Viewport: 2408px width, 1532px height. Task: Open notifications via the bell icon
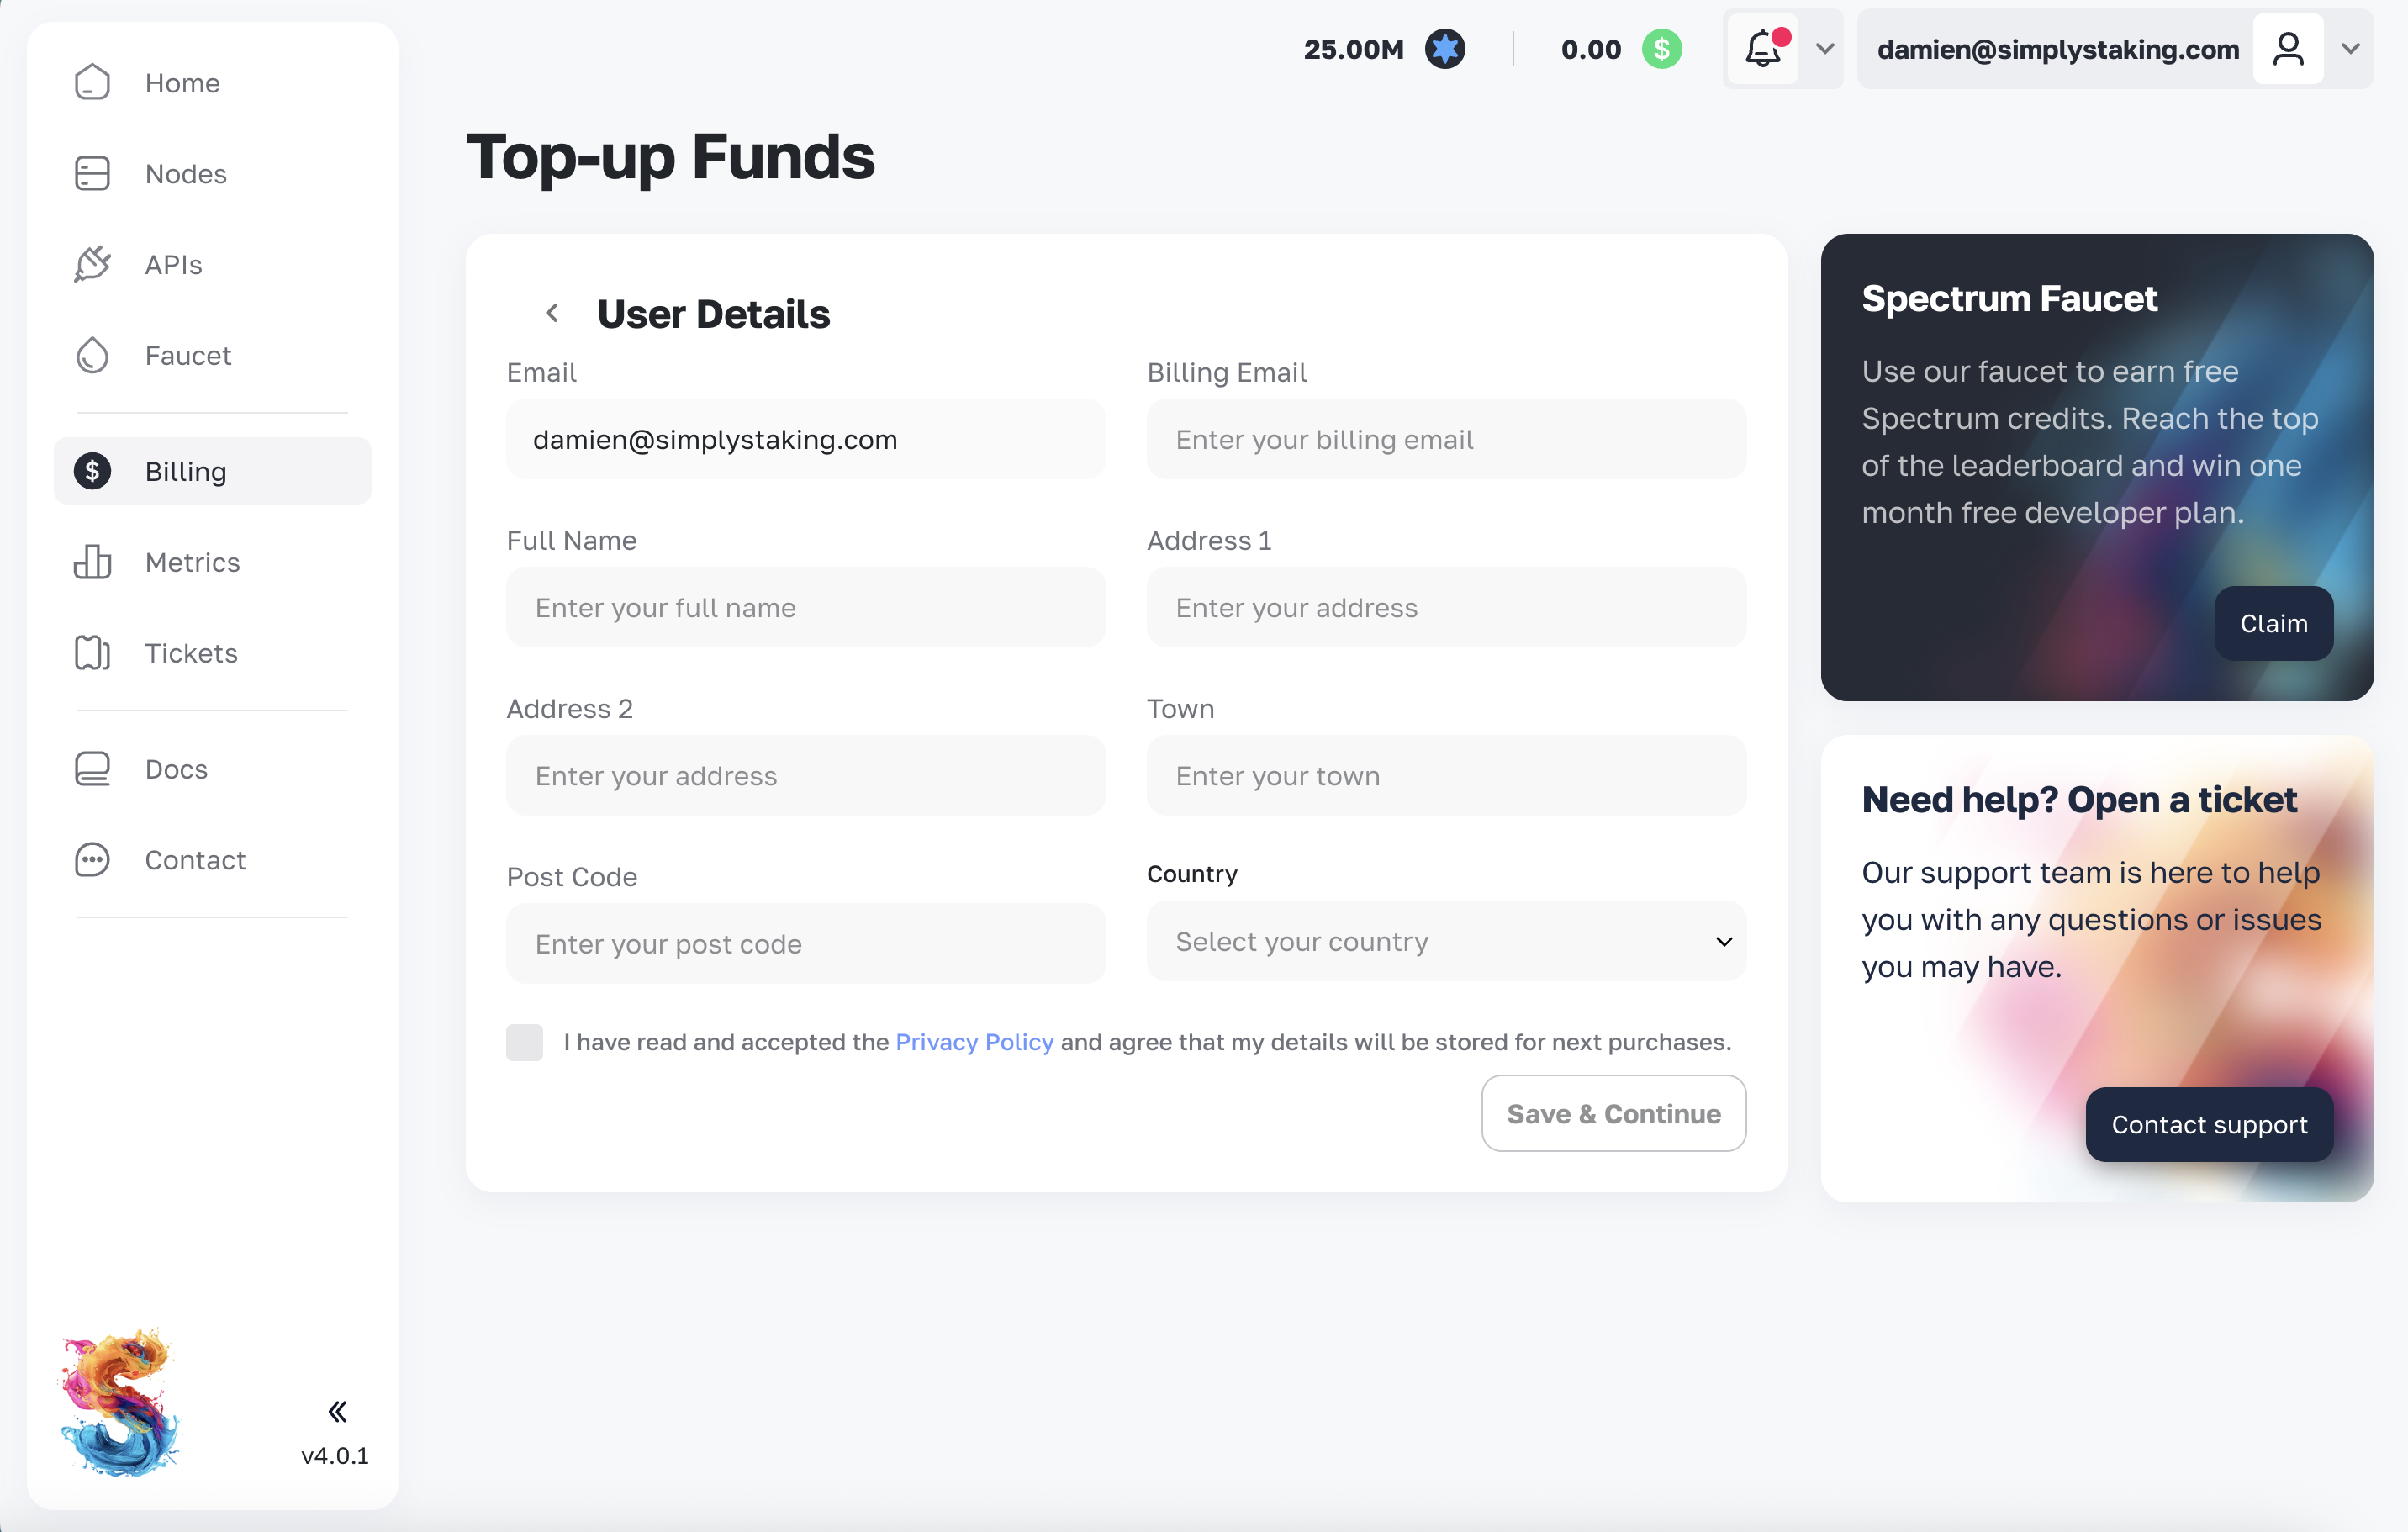tap(1765, 48)
